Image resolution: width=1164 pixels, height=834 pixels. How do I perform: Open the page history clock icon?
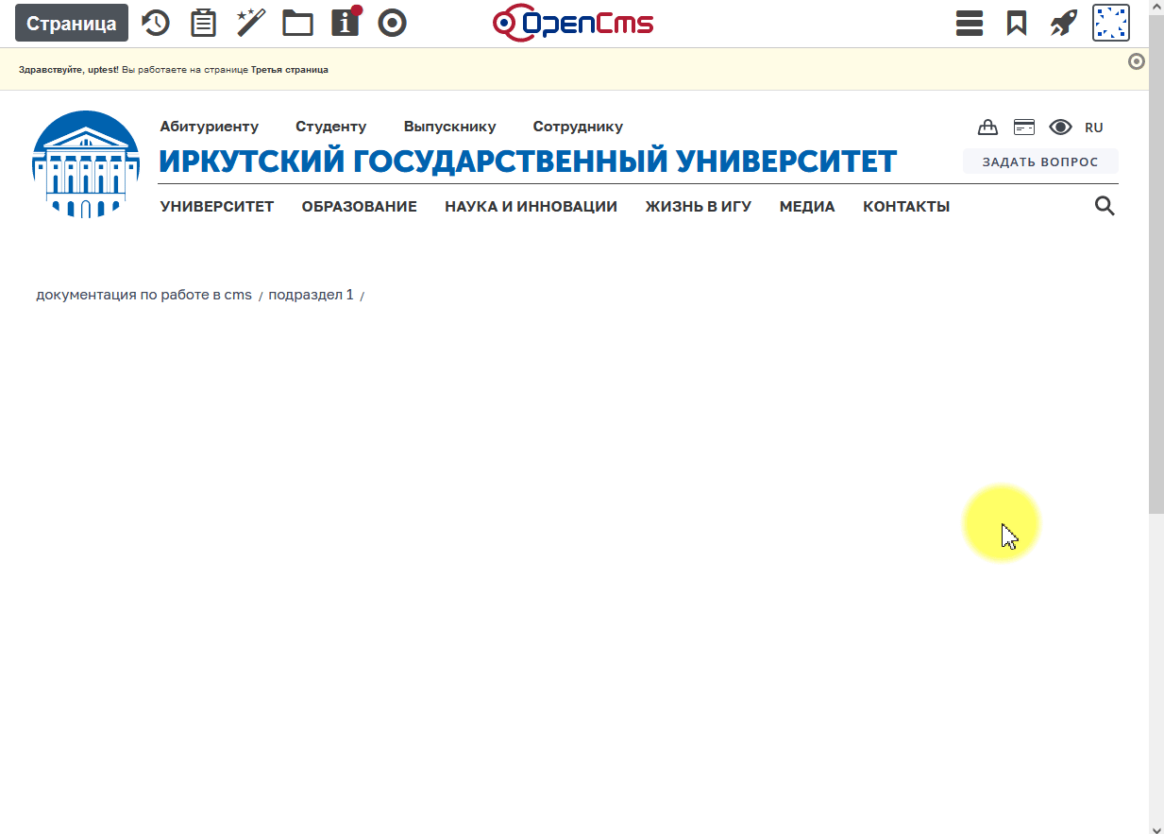[x=156, y=23]
